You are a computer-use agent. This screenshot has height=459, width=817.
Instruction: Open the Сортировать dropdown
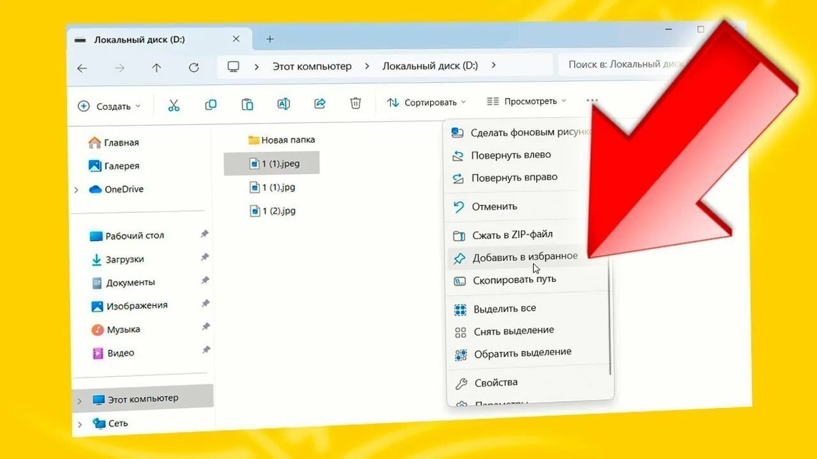tap(427, 102)
